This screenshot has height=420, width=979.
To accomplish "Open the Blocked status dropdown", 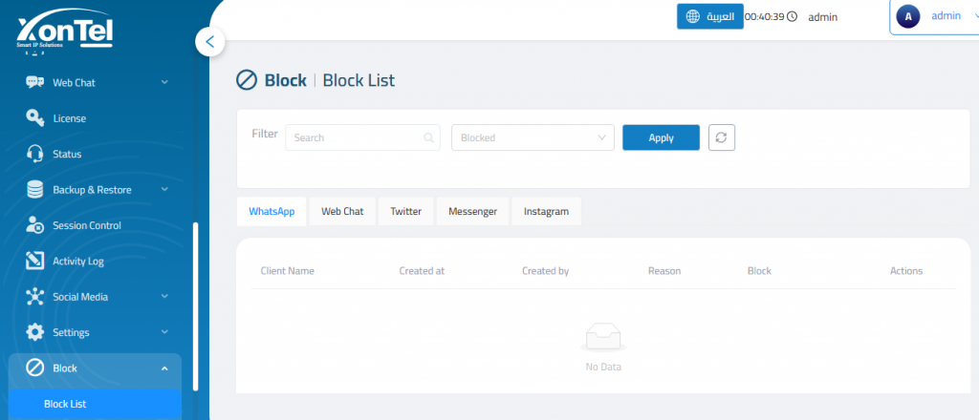I will 533,137.
